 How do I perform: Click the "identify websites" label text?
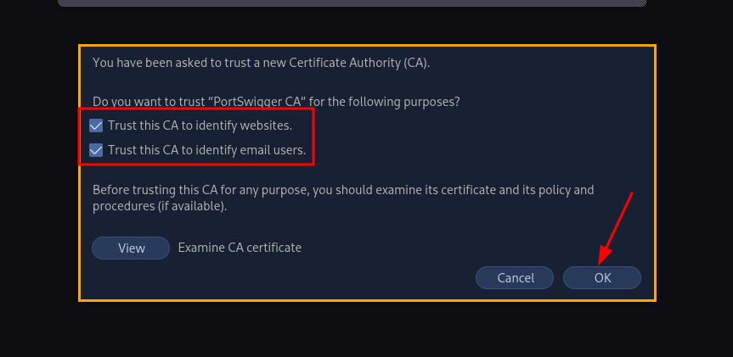tap(246, 126)
